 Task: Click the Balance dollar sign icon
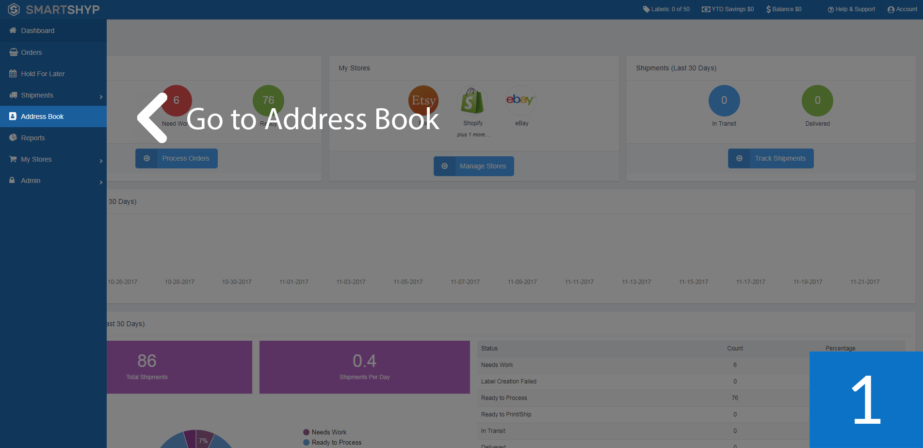768,9
